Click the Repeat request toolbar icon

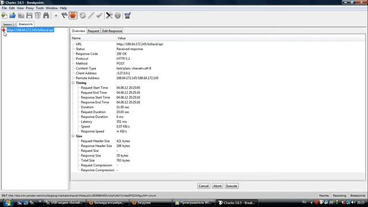pos(83,16)
